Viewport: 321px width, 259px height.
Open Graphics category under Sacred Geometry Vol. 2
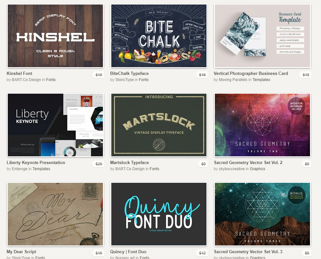(258, 169)
